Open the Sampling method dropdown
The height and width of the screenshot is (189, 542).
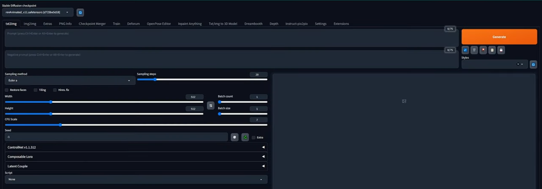[x=70, y=80]
